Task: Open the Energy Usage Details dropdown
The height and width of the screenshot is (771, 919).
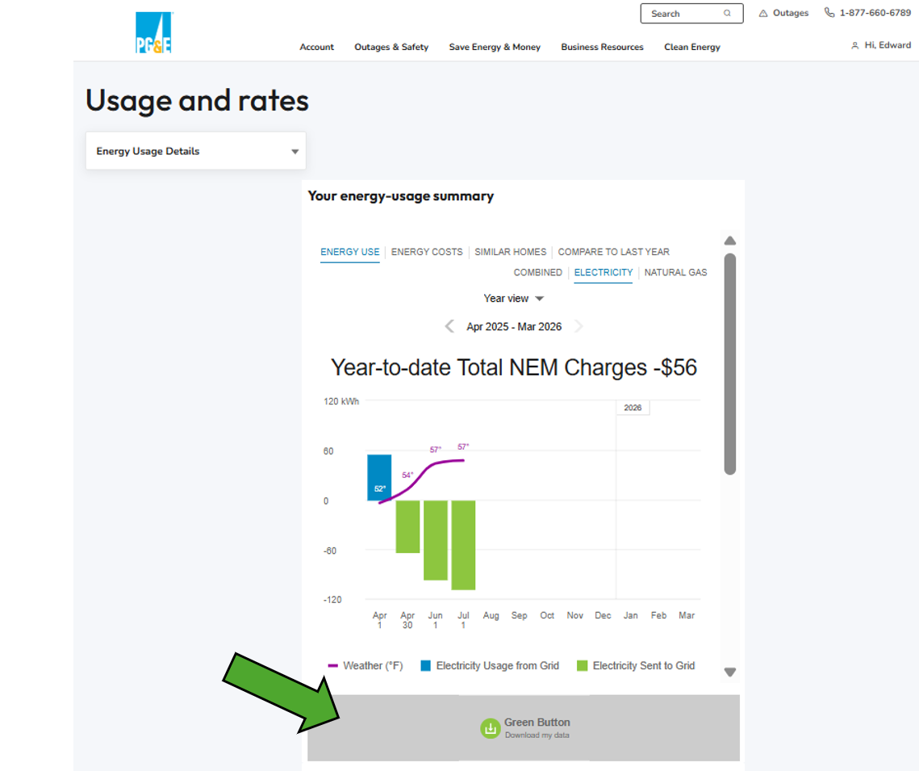Action: coord(196,151)
